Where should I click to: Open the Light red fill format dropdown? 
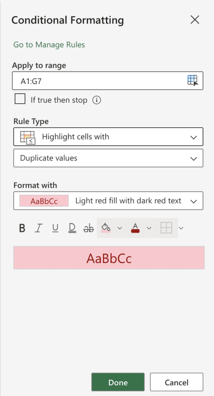[108, 201]
